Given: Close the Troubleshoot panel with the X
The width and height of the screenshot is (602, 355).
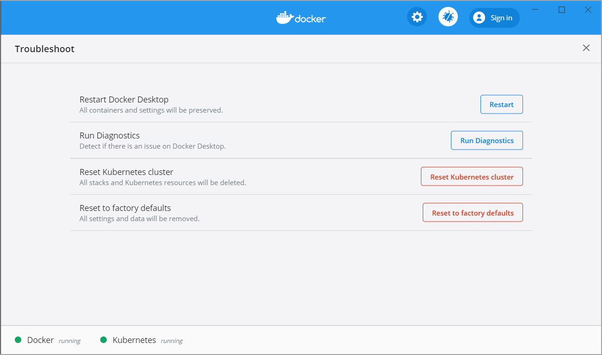Looking at the screenshot, I should [586, 48].
